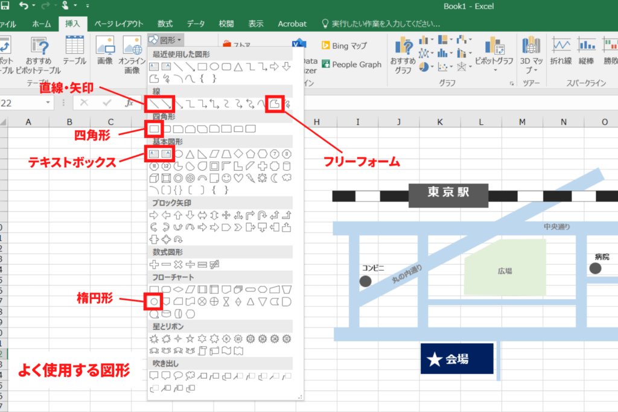Click the Bing マップ add-in button

(x=345, y=46)
